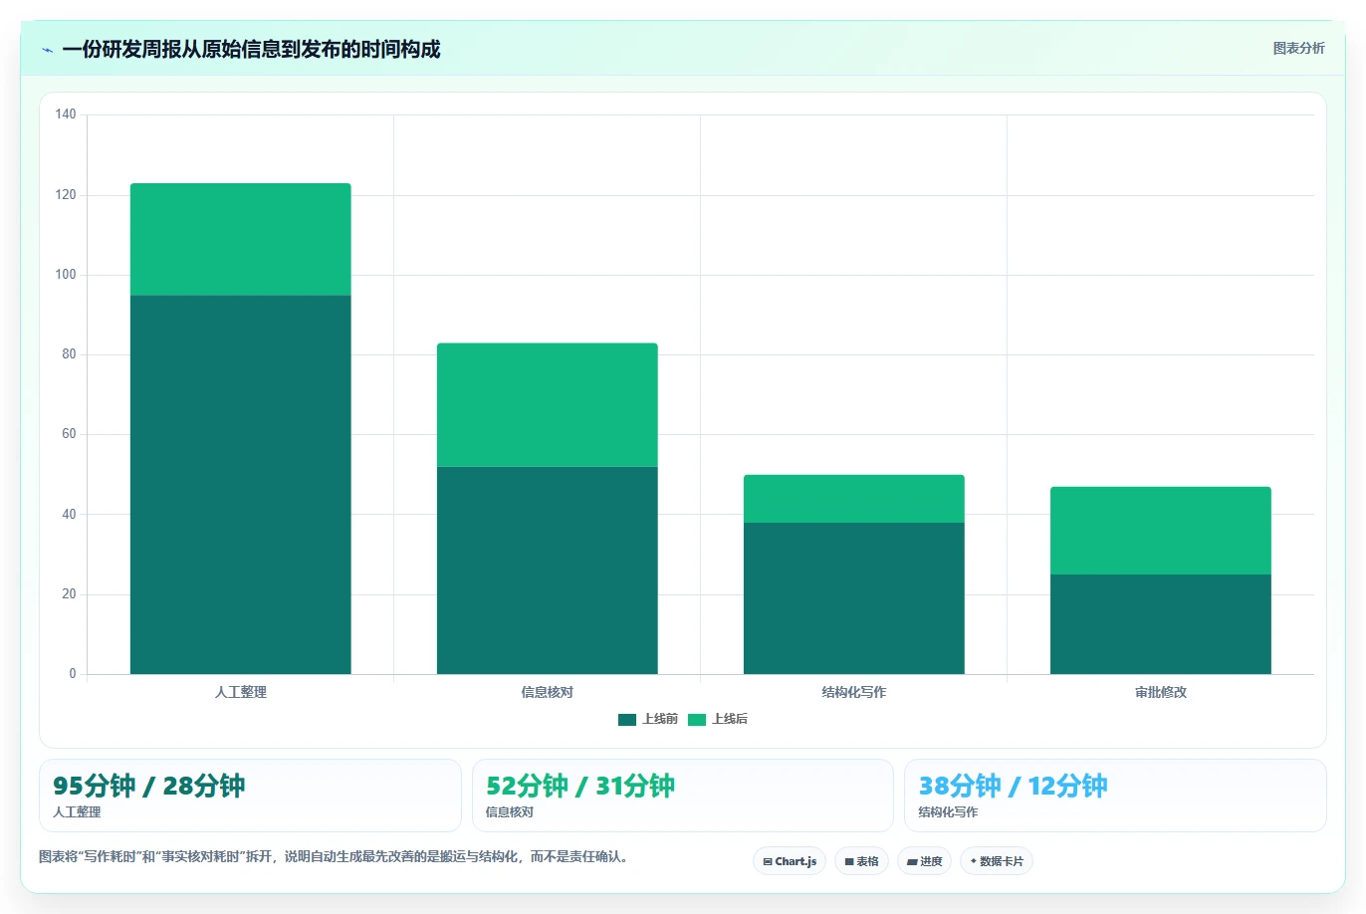Click the light green 上线后 segment for 信息核对
The image size is (1366, 914).
[x=548, y=405]
